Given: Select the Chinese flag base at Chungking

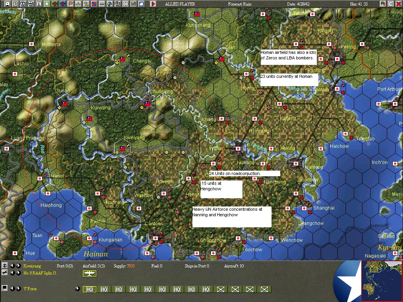Looking at the screenshot, I should coord(147,104).
